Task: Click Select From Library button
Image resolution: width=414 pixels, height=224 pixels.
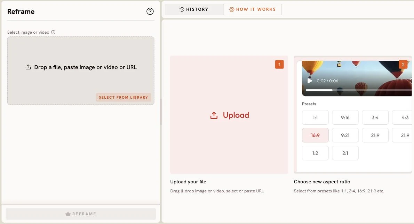Action: click(x=124, y=97)
